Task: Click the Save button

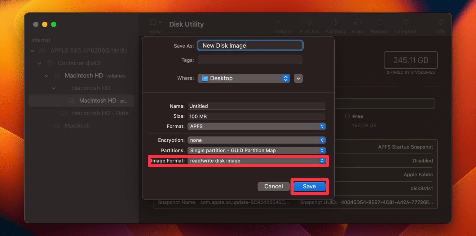Action: (x=309, y=186)
